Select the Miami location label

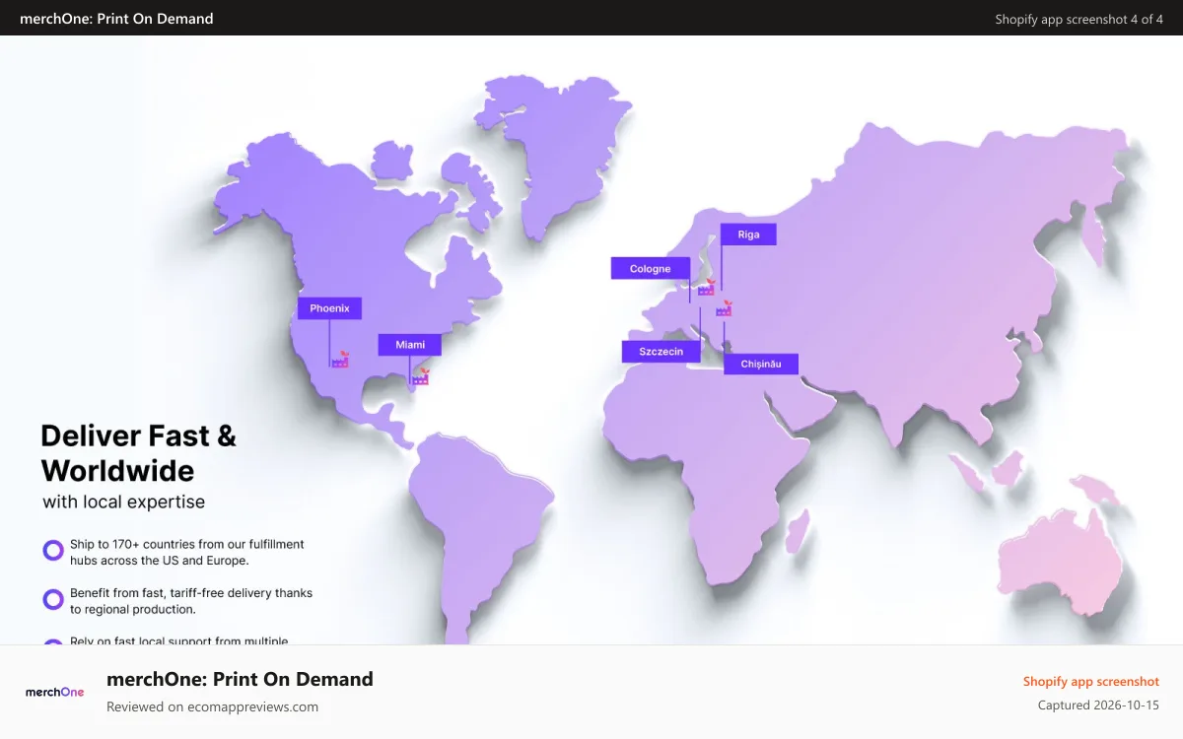click(x=410, y=345)
